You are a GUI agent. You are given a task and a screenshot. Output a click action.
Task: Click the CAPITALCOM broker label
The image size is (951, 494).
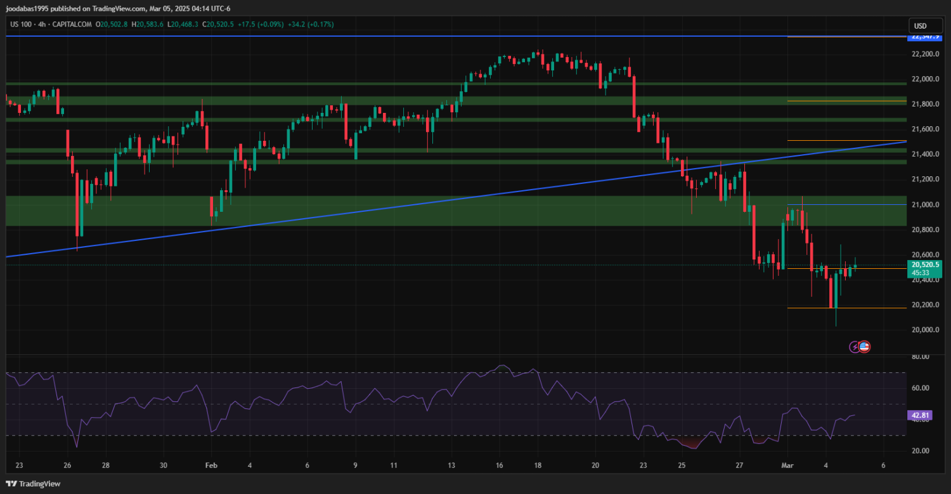pyautogui.click(x=74, y=24)
